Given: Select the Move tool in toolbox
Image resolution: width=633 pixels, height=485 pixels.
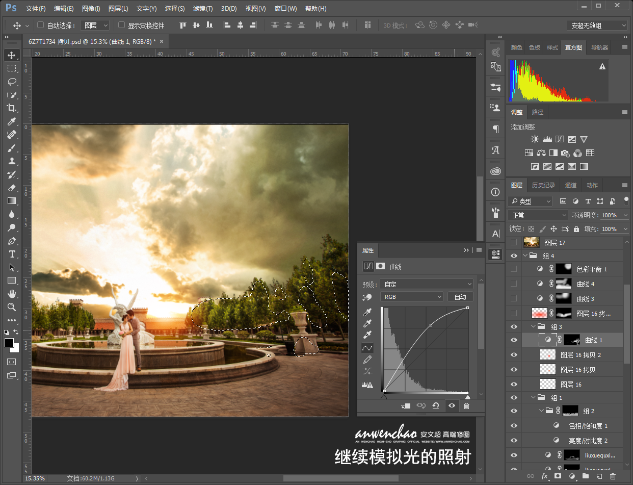Looking at the screenshot, I should (x=12, y=55).
